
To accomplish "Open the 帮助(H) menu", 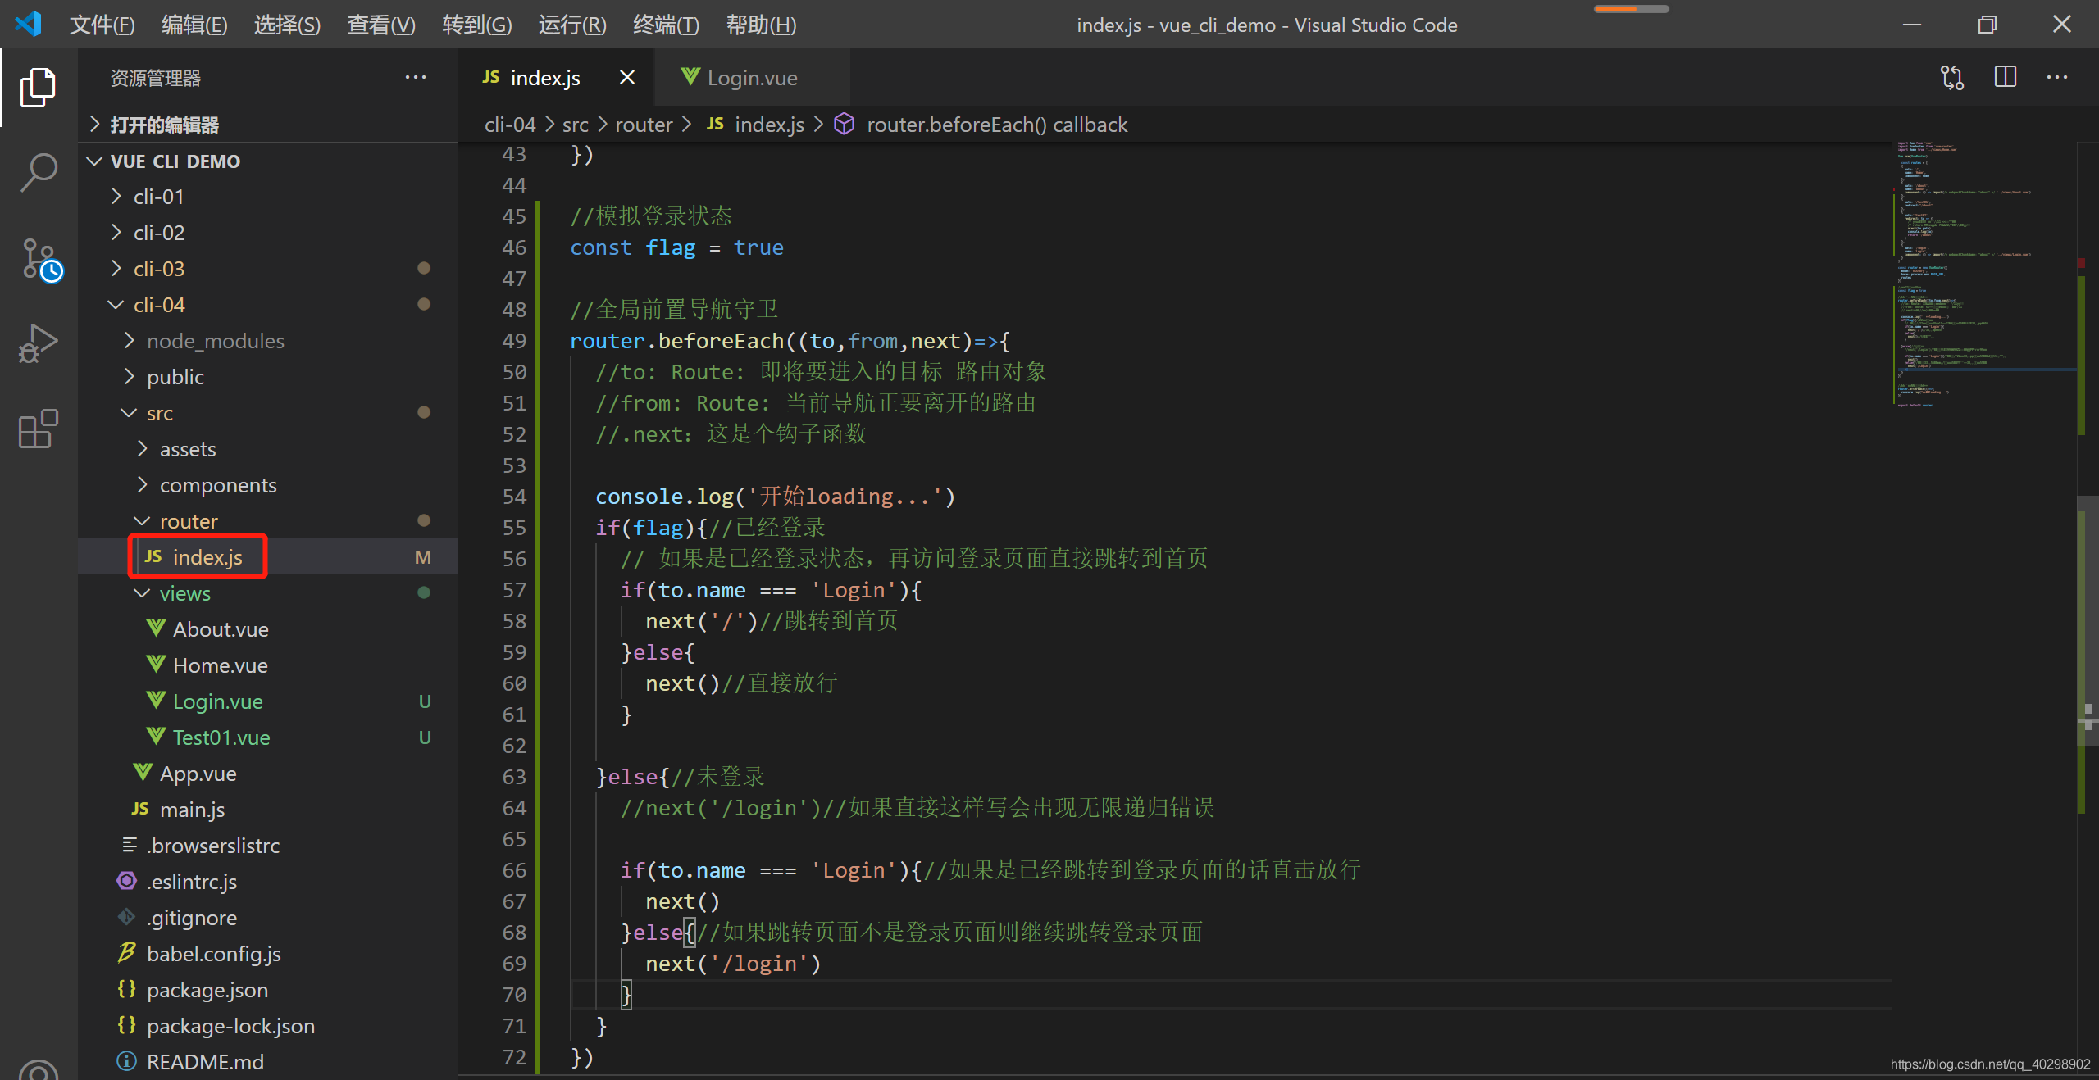I will [761, 25].
